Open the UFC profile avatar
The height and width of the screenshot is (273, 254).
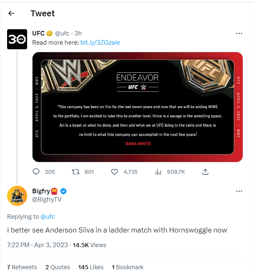[x=18, y=40]
